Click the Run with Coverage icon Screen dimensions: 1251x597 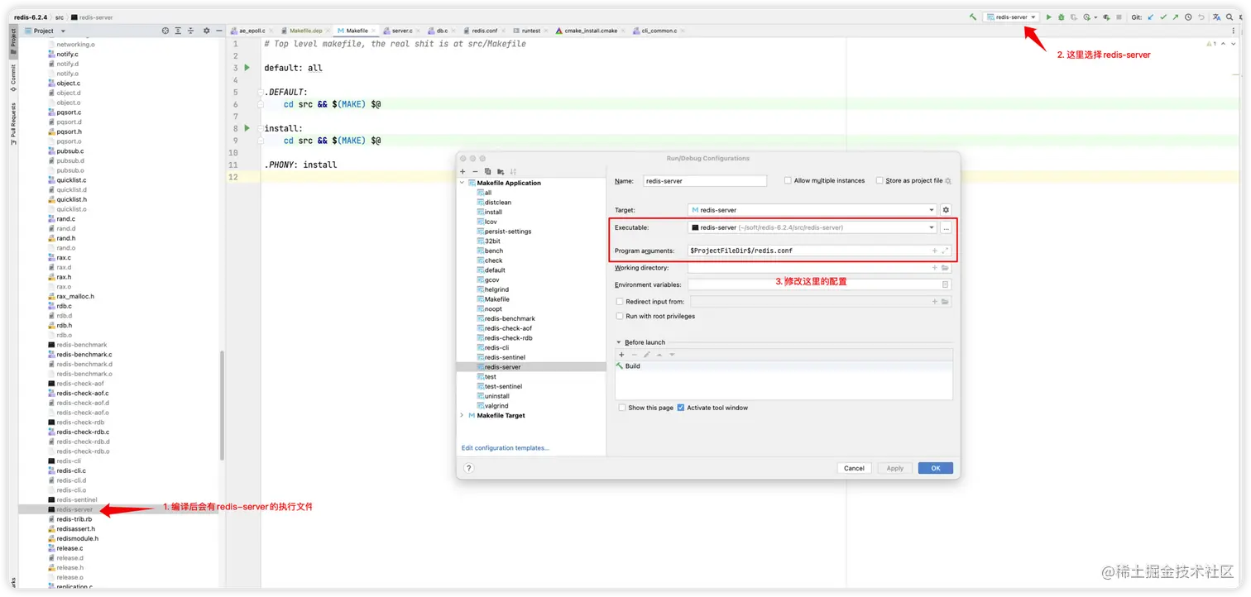1074,17
